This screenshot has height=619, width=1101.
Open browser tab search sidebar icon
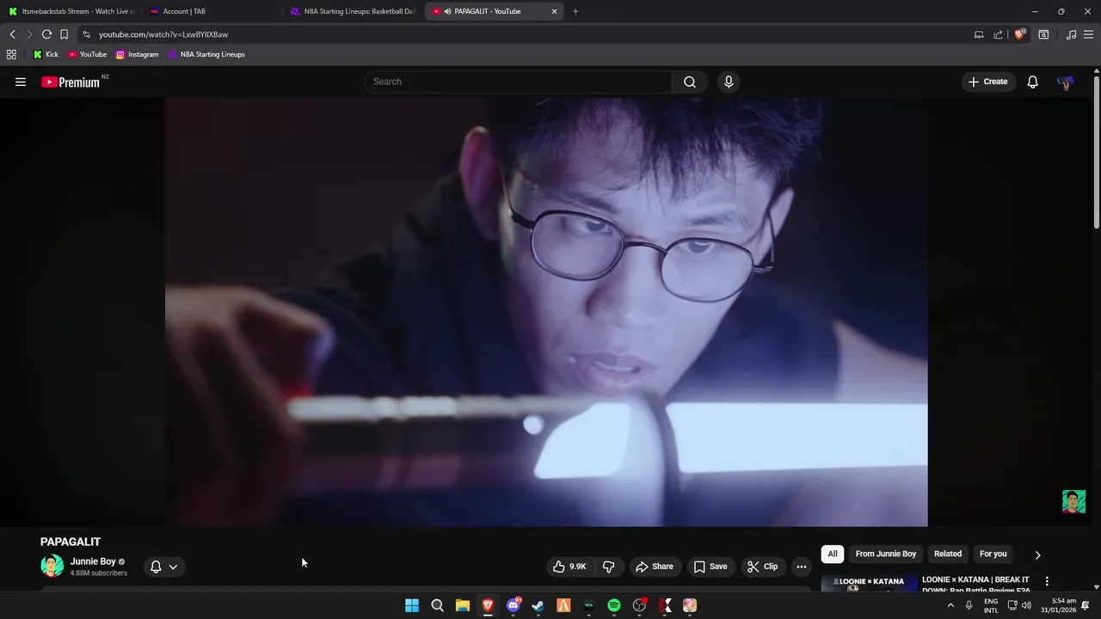pos(1043,34)
